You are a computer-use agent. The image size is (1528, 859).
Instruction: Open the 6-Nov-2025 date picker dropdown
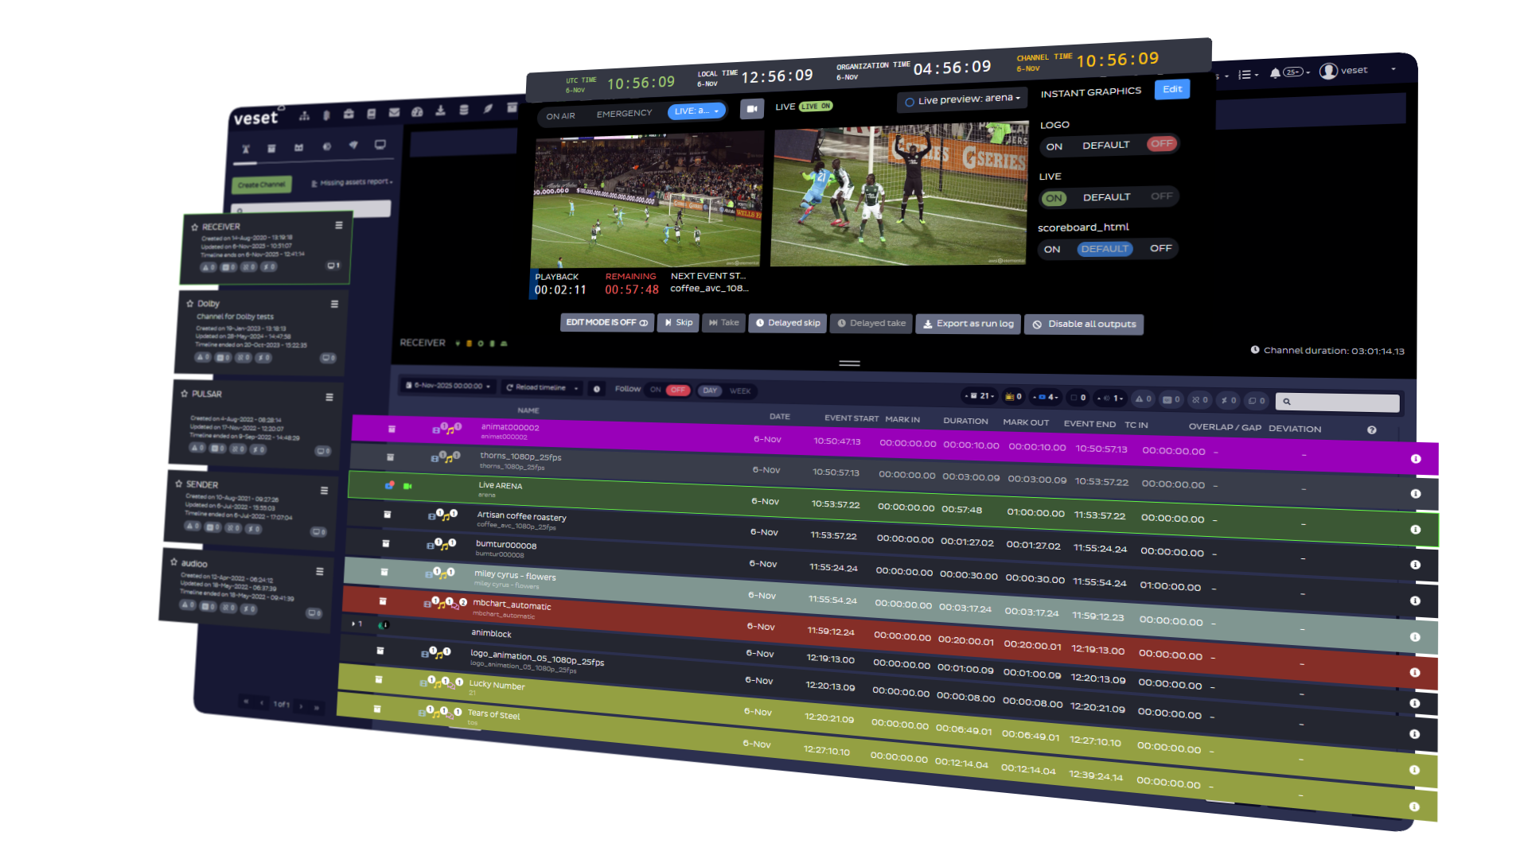[x=448, y=386]
